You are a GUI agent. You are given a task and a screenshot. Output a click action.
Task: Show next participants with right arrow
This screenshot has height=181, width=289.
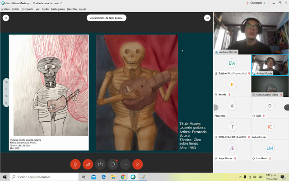[x=287, y=107]
